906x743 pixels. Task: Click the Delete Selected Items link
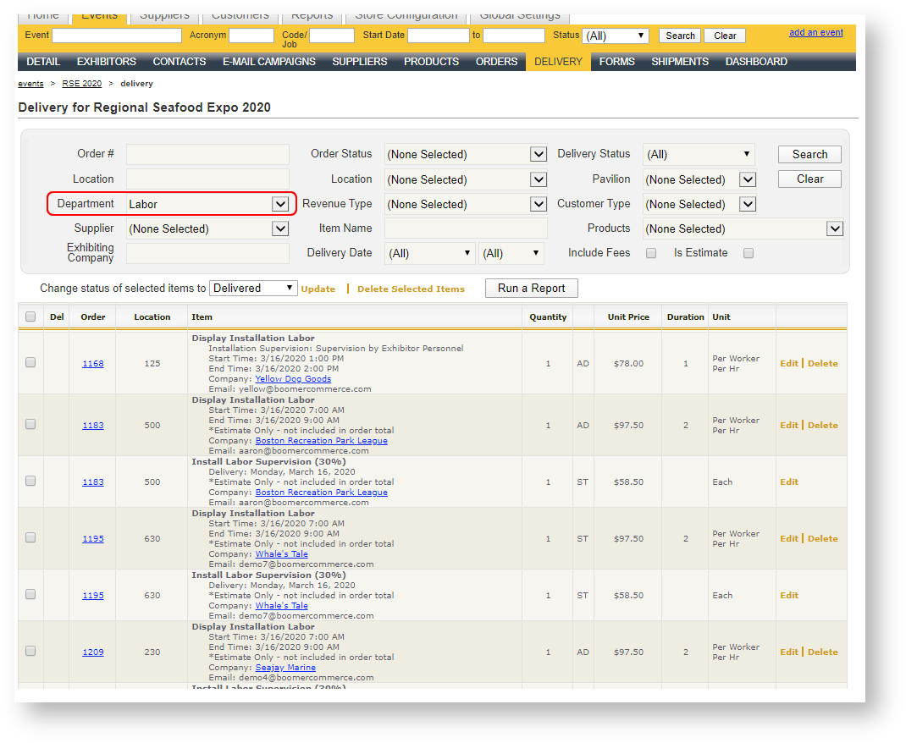411,289
